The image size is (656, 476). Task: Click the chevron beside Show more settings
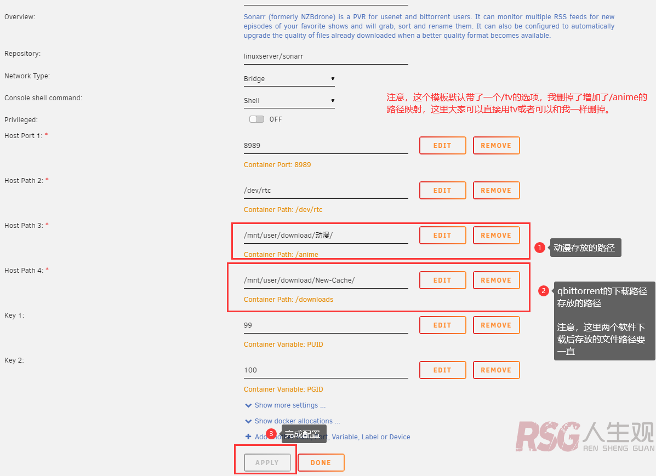click(248, 405)
